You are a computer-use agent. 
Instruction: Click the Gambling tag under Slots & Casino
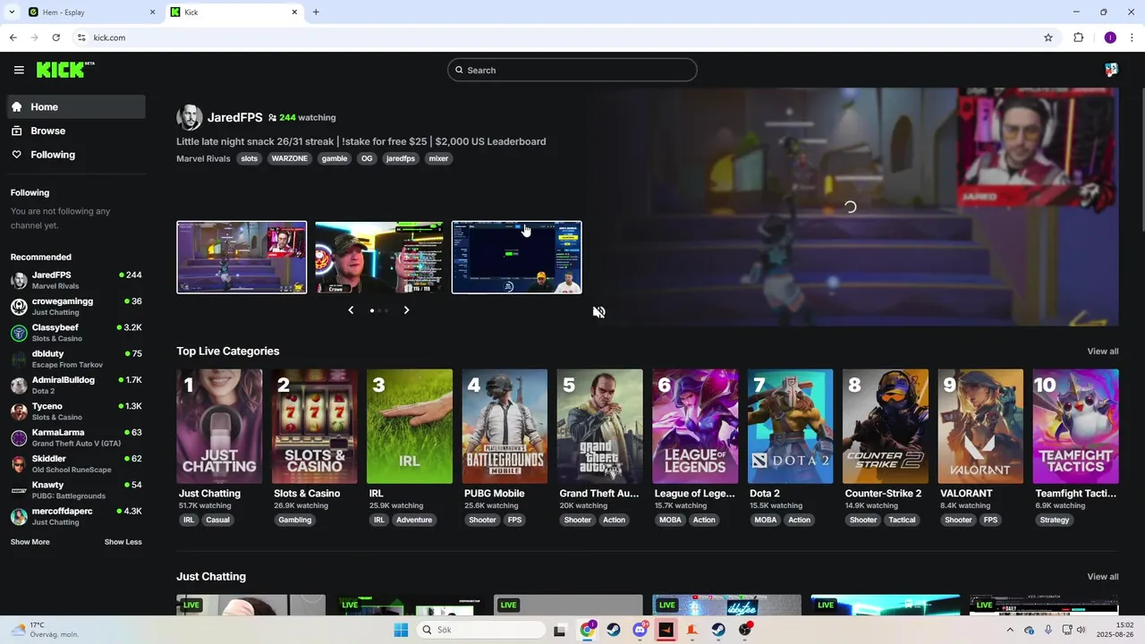point(295,520)
